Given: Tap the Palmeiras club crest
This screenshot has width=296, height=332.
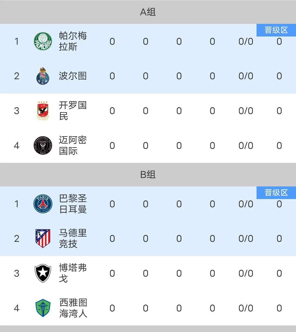Looking at the screenshot, I should click(43, 41).
